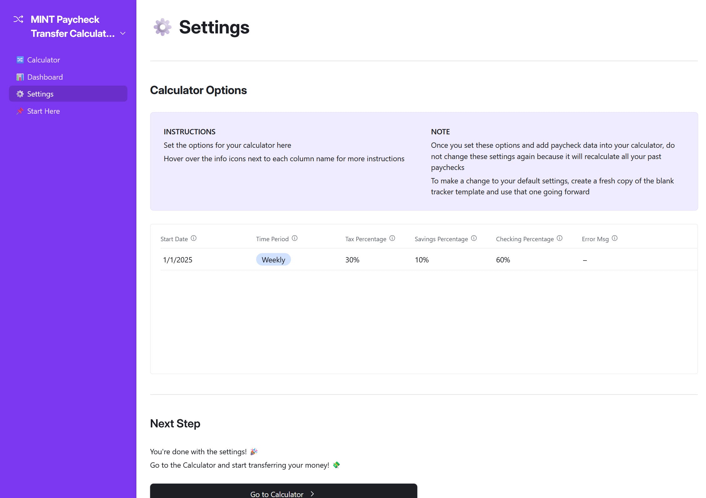Edit the 60% checking percentage cell
This screenshot has width=706, height=498.
point(503,260)
